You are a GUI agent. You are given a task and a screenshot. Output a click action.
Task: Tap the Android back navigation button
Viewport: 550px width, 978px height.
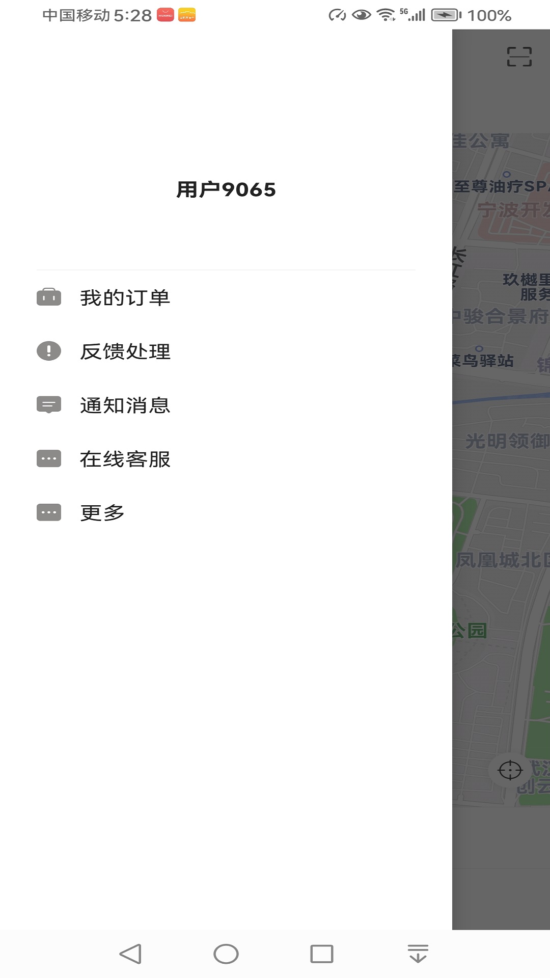[x=130, y=954]
